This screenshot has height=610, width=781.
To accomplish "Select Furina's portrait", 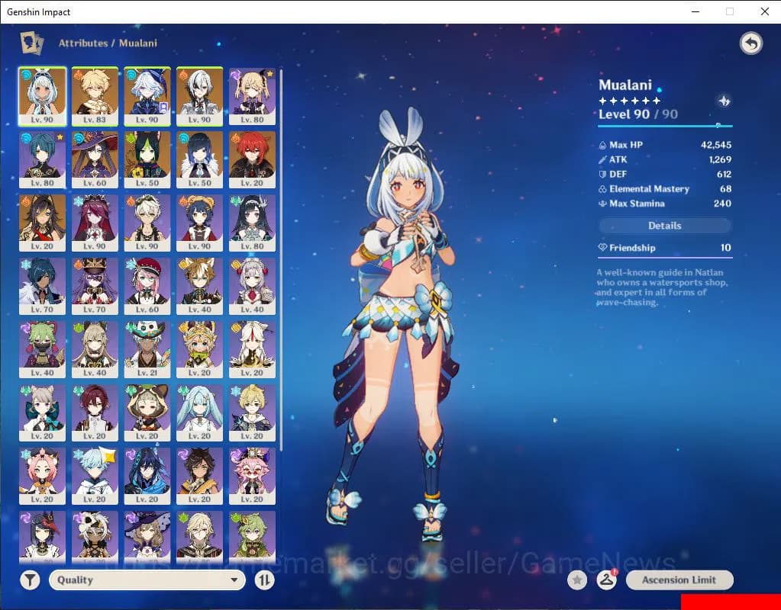I will click(147, 97).
